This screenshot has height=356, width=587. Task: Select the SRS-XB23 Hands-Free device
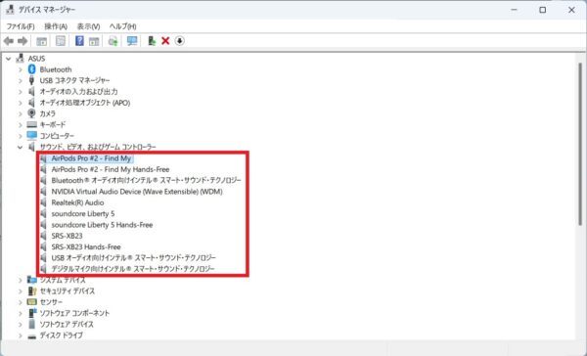click(86, 246)
